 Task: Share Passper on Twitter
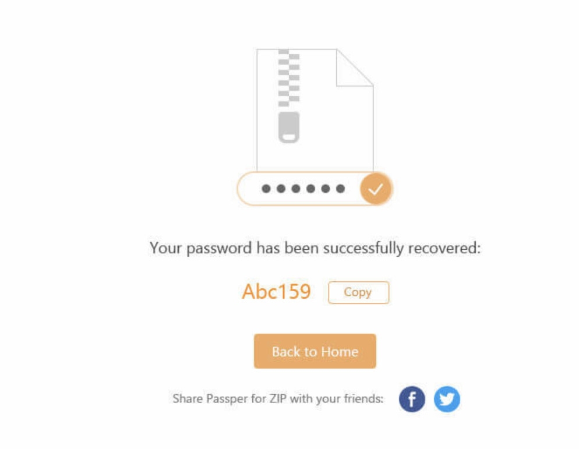(x=447, y=399)
